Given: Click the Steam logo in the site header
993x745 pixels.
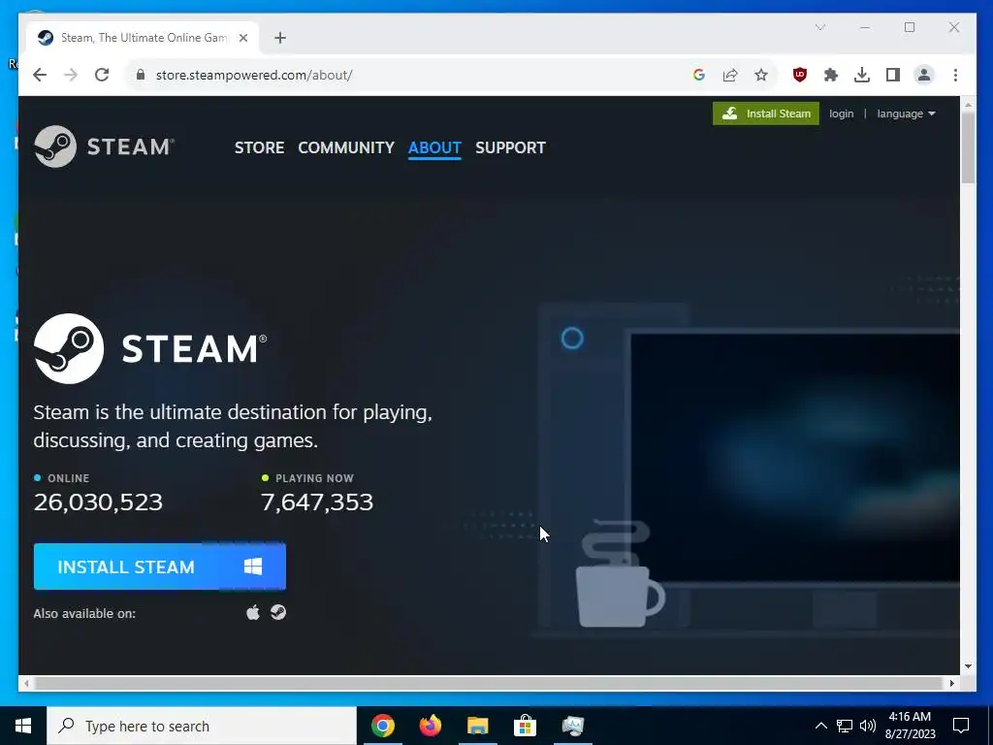Looking at the screenshot, I should click(x=104, y=146).
